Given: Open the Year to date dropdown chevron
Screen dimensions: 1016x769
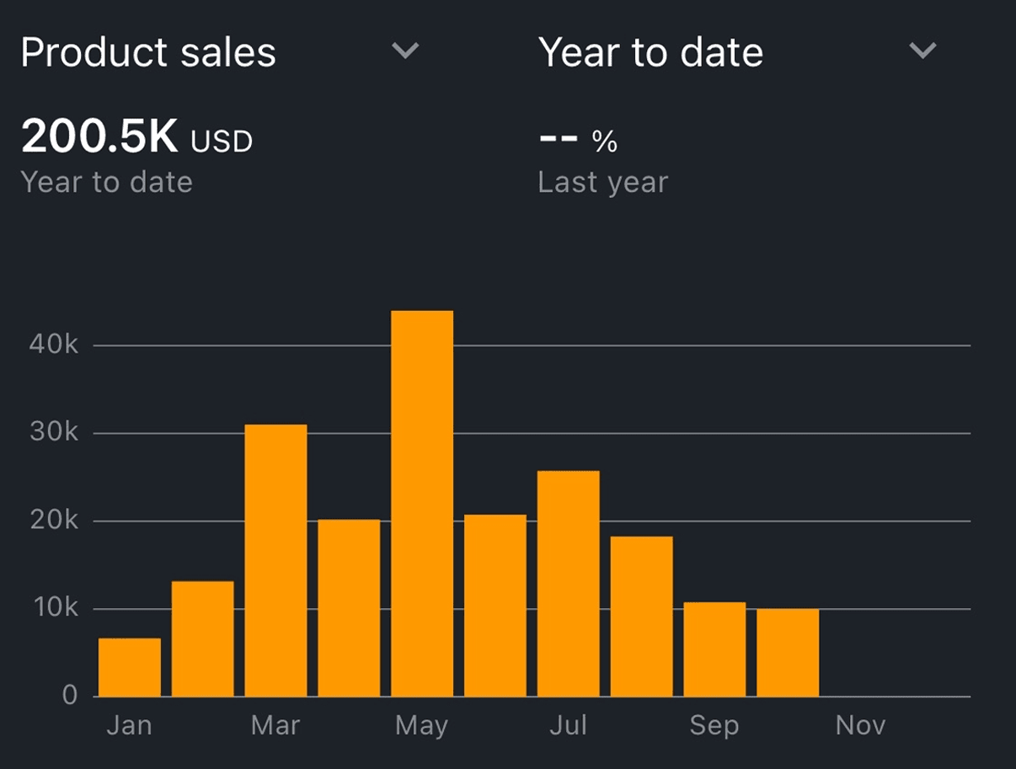Looking at the screenshot, I should [922, 51].
